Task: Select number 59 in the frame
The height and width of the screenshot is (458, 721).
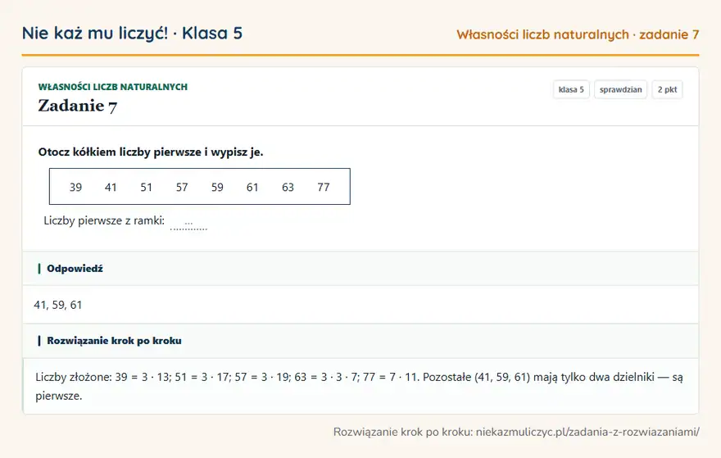Action: (217, 187)
